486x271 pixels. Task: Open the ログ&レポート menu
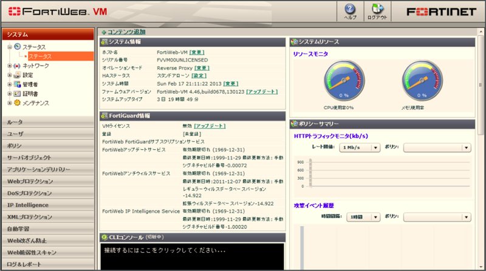click(48, 264)
